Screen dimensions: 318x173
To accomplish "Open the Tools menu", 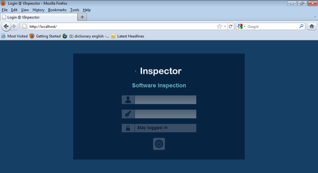I will click(74, 10).
